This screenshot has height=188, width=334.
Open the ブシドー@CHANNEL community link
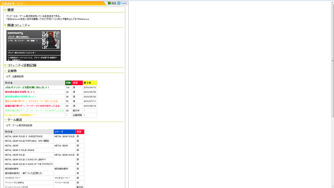[18, 37]
